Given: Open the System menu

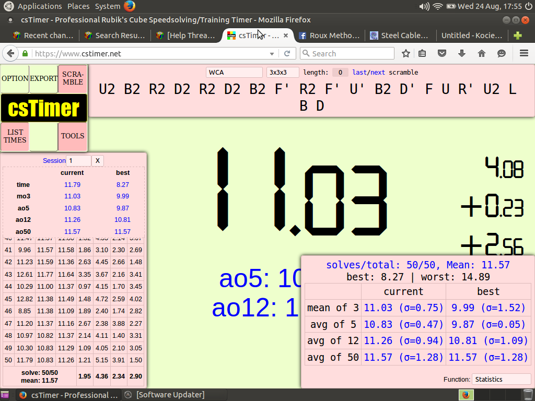Looking at the screenshot, I should coord(108,6).
